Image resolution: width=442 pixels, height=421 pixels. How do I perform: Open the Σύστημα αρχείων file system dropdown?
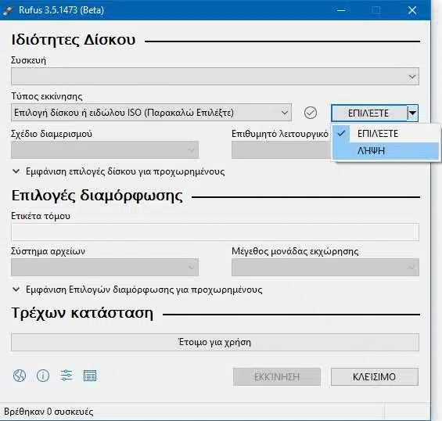(105, 267)
